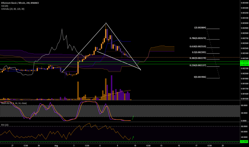Viewport: 249px width, 147px height.
Task: Click 80.0000 on the RVI scale
Action: (x=244, y=126)
